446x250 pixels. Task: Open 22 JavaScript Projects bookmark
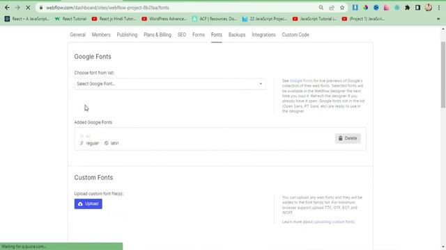(265, 19)
